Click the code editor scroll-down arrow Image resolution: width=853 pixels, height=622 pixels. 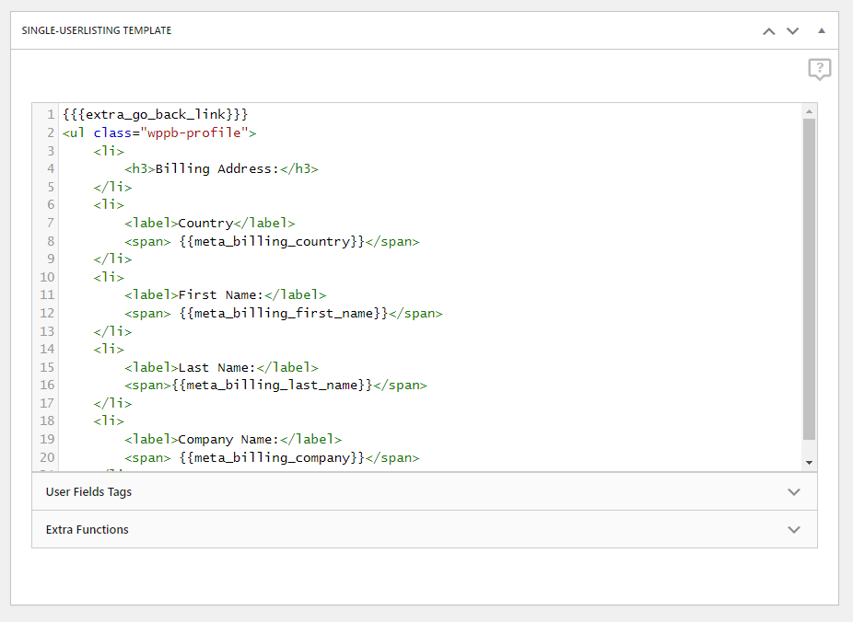(x=809, y=463)
